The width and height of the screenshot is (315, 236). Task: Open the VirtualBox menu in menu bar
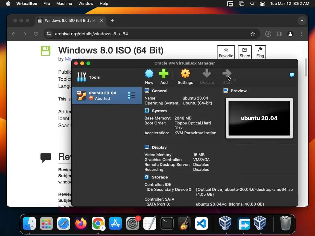coord(26,4)
